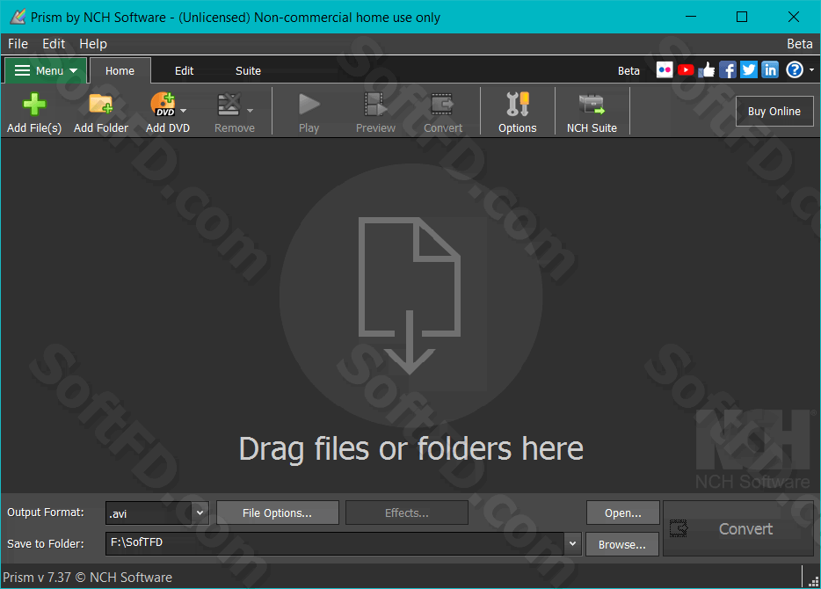Expand the Save to Folder dropdown arrow
This screenshot has height=589, width=821.
click(573, 543)
